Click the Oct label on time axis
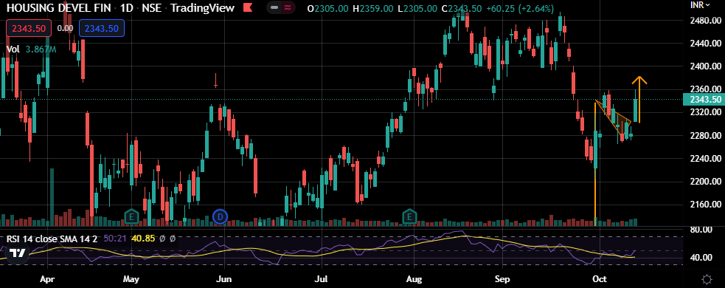The image size is (725, 288). pos(599,280)
